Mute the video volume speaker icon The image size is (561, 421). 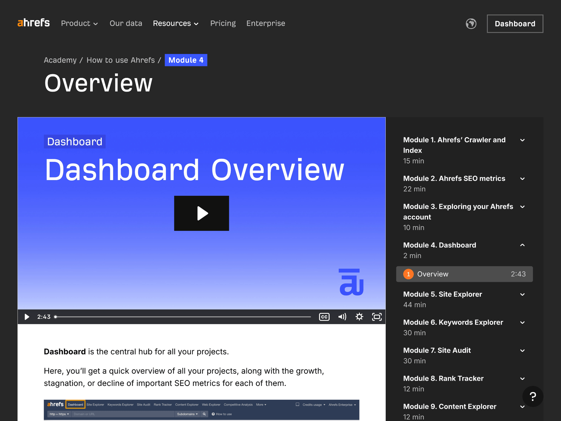tap(342, 317)
